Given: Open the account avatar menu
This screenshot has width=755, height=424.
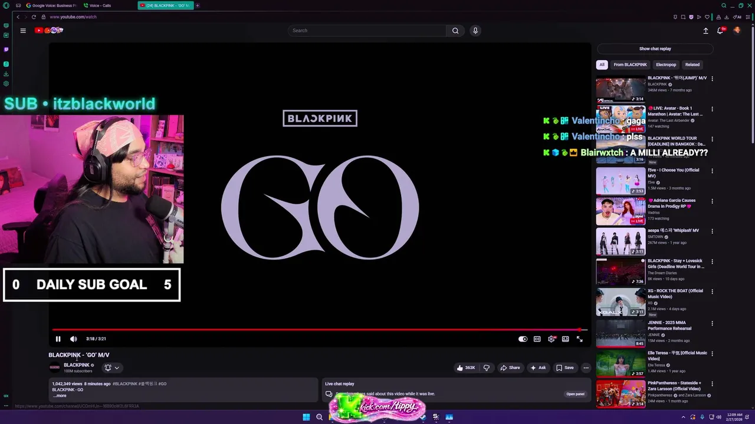Looking at the screenshot, I should pyautogui.click(x=737, y=31).
